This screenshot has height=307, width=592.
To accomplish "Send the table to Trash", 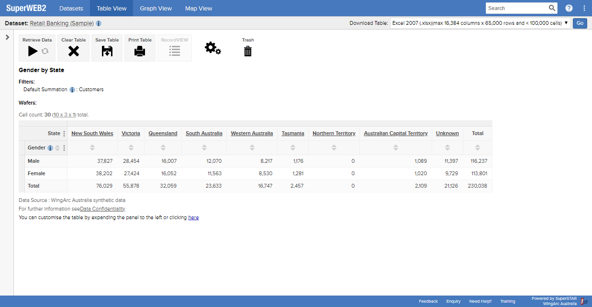I will click(x=247, y=51).
